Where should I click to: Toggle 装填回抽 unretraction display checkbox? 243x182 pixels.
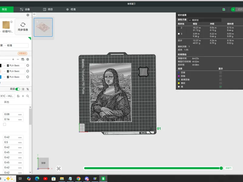[221, 79]
